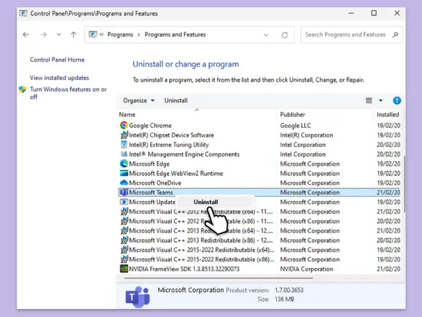Select the Visual C++ 2012 Redistributable (x86) icon
Screen dimensions: 422x317
point(124,221)
